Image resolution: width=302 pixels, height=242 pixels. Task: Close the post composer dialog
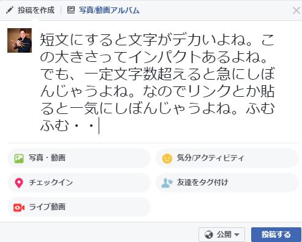click(296, 10)
